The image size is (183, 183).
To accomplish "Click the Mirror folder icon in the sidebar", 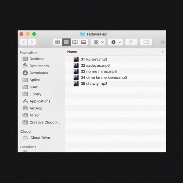I will point(25,115).
